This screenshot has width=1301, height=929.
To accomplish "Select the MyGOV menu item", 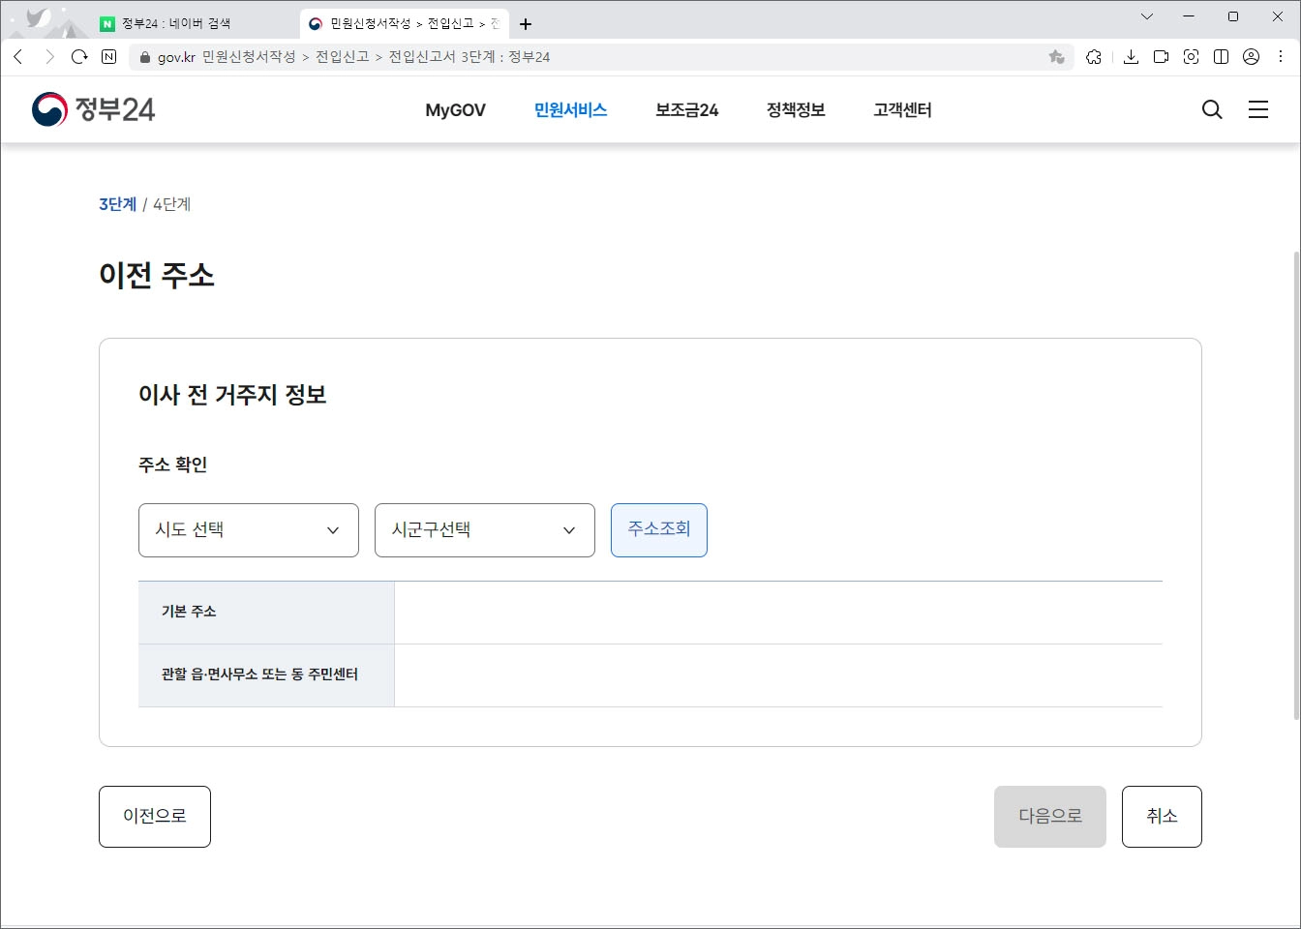I will coord(454,109).
